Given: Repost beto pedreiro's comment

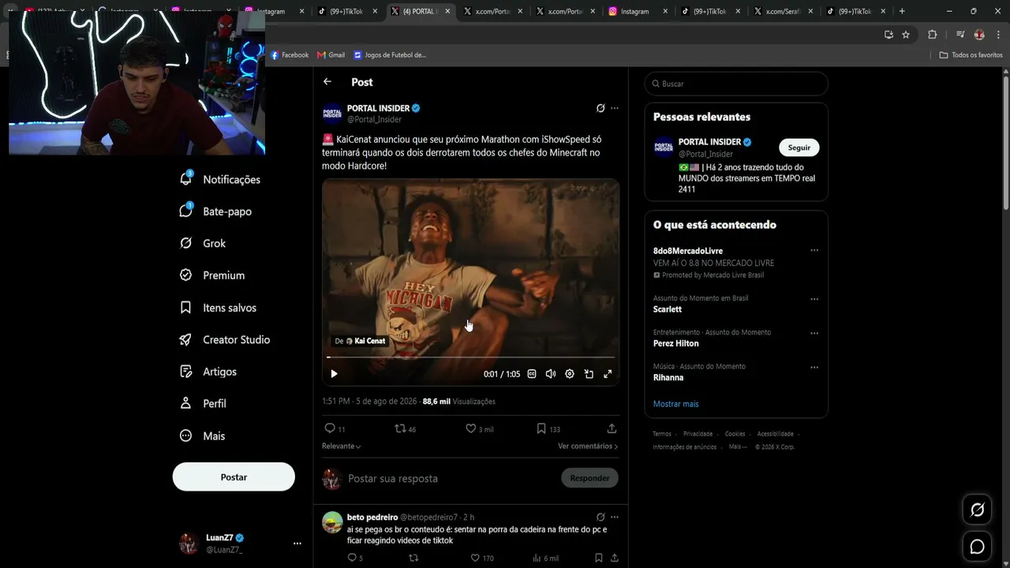Looking at the screenshot, I should (413, 558).
